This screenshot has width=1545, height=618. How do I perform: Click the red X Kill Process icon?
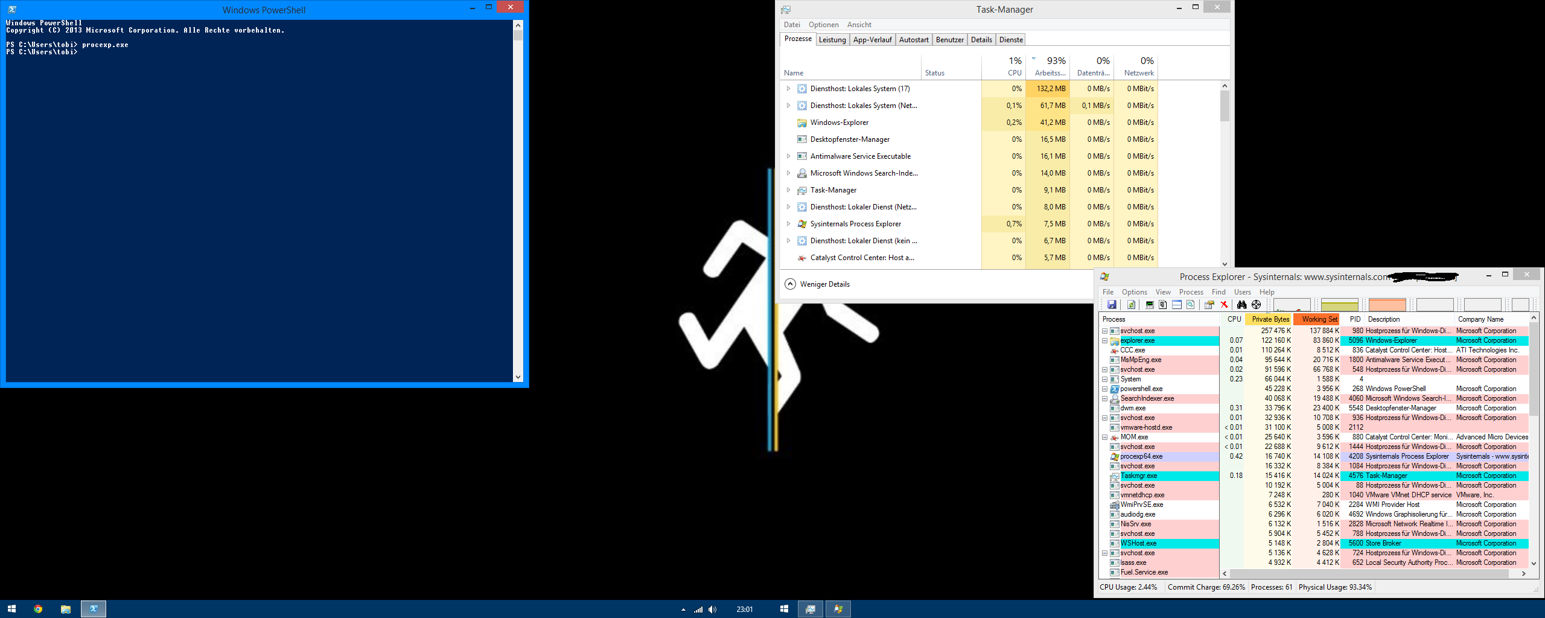(1224, 305)
